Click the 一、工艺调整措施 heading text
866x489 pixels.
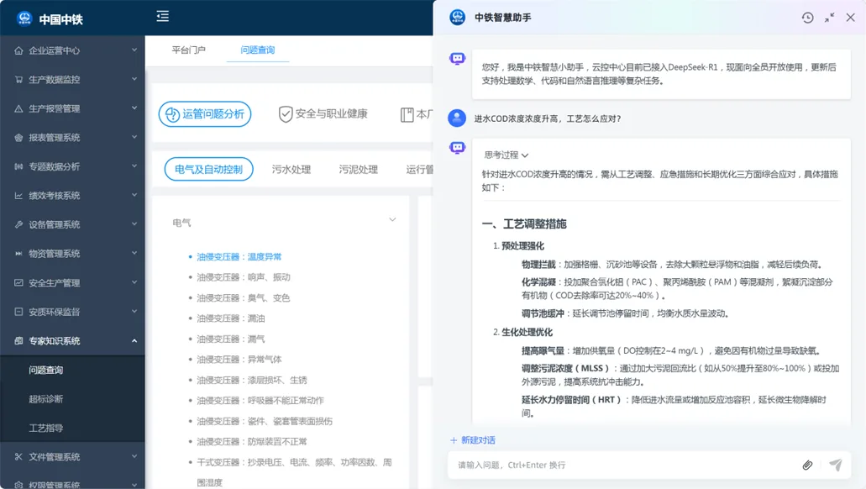click(524, 223)
